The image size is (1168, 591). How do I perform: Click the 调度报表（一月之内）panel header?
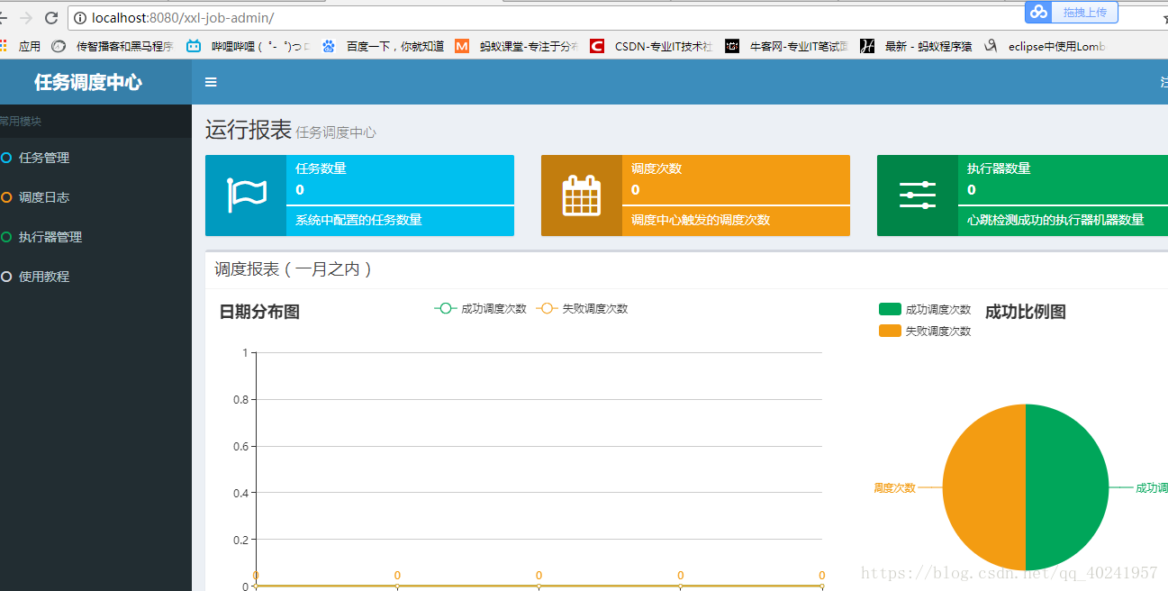click(x=294, y=269)
